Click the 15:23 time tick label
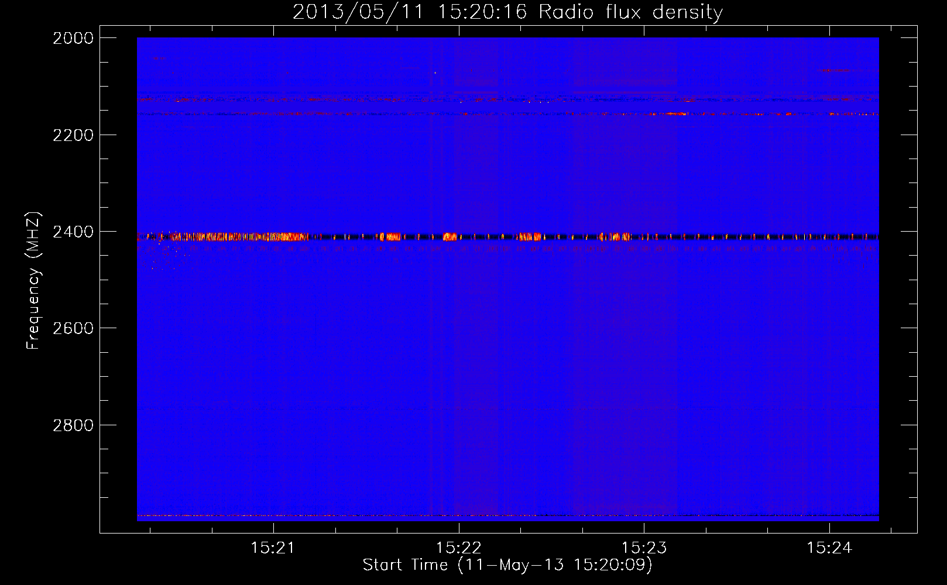The height and width of the screenshot is (585, 947). [x=644, y=548]
